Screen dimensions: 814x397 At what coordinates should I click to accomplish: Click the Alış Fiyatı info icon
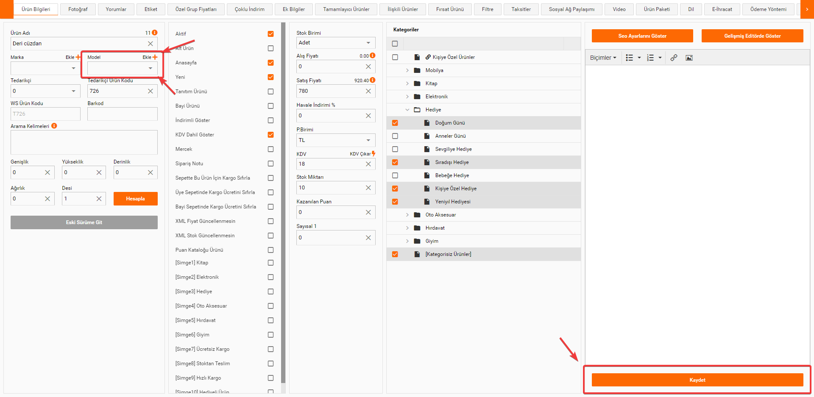tap(373, 56)
